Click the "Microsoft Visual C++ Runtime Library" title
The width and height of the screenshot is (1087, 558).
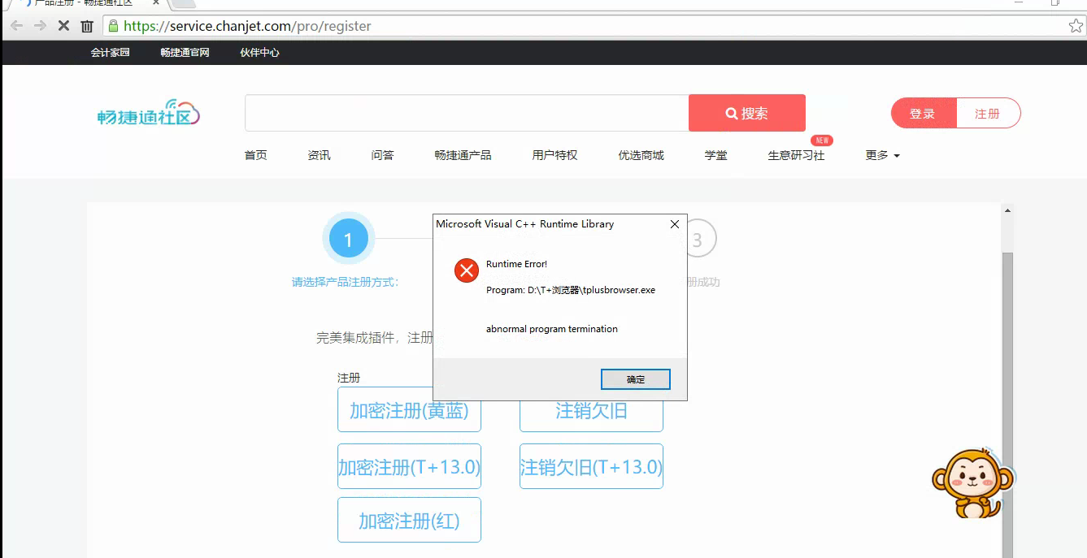click(525, 224)
